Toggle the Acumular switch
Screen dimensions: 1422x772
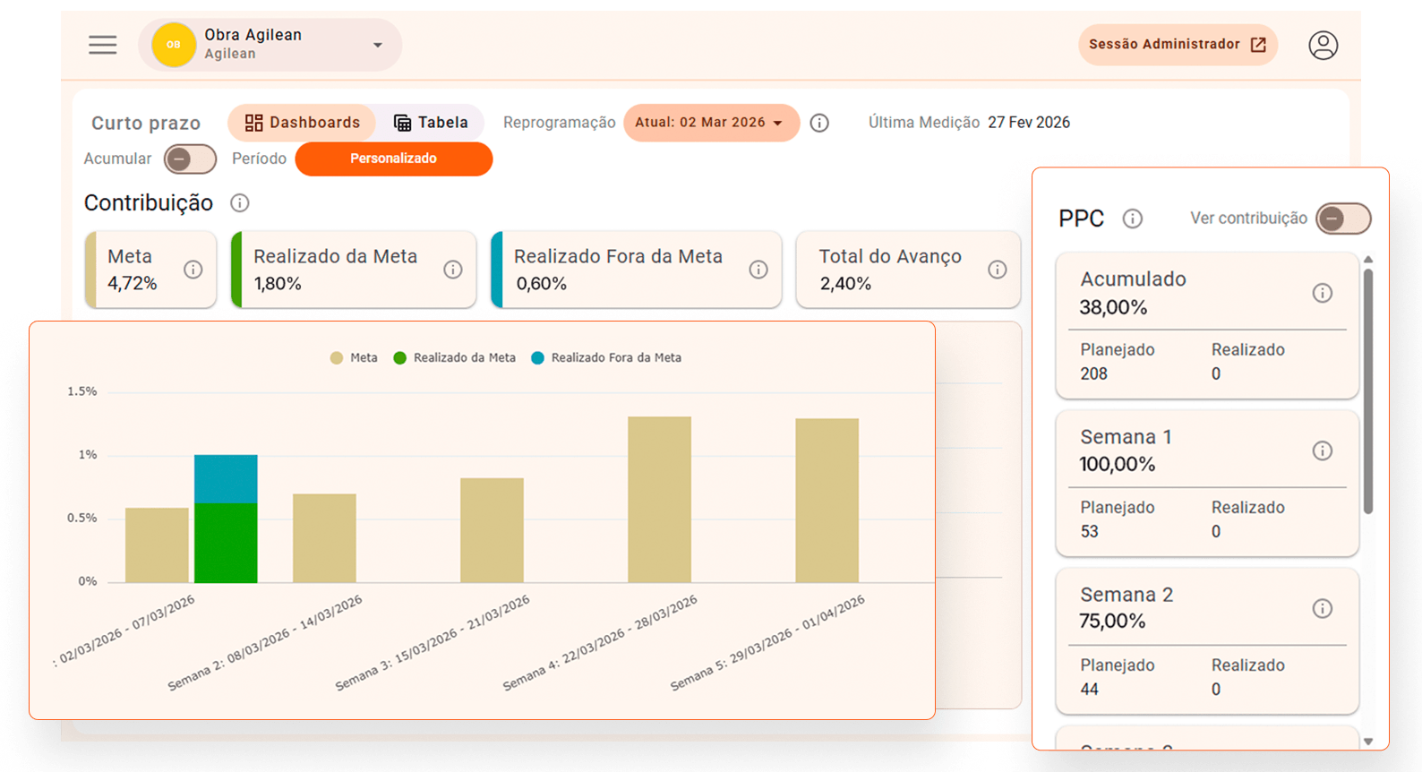coord(190,159)
